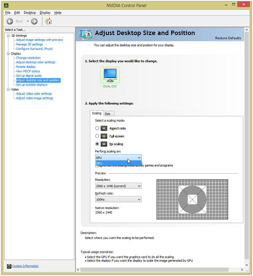
Task: Click the System Information icon
Action: click(x=9, y=266)
